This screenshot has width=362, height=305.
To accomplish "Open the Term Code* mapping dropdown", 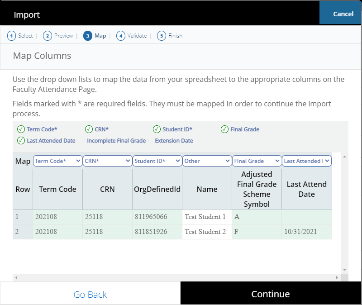I will click(x=57, y=161).
